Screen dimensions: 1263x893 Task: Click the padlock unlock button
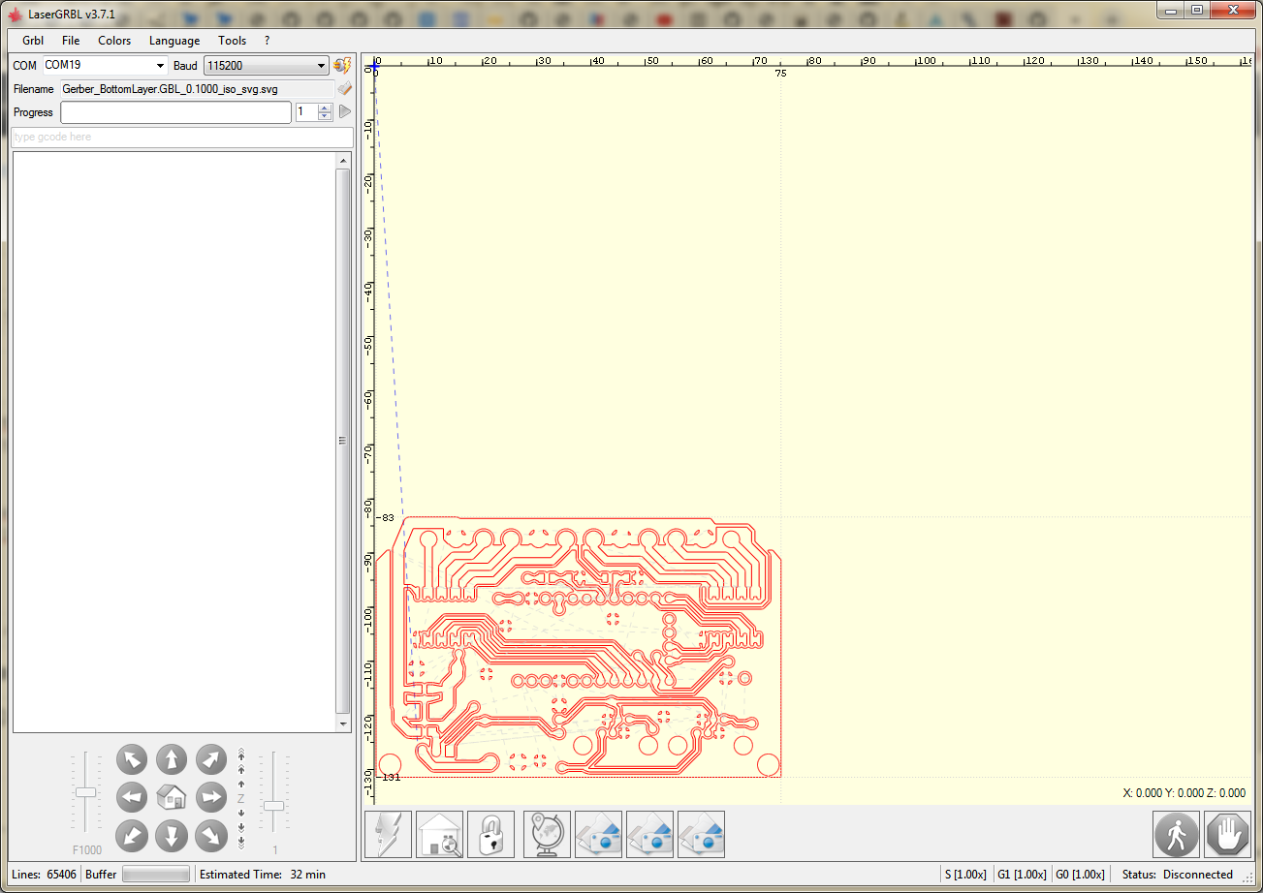pyautogui.click(x=491, y=834)
